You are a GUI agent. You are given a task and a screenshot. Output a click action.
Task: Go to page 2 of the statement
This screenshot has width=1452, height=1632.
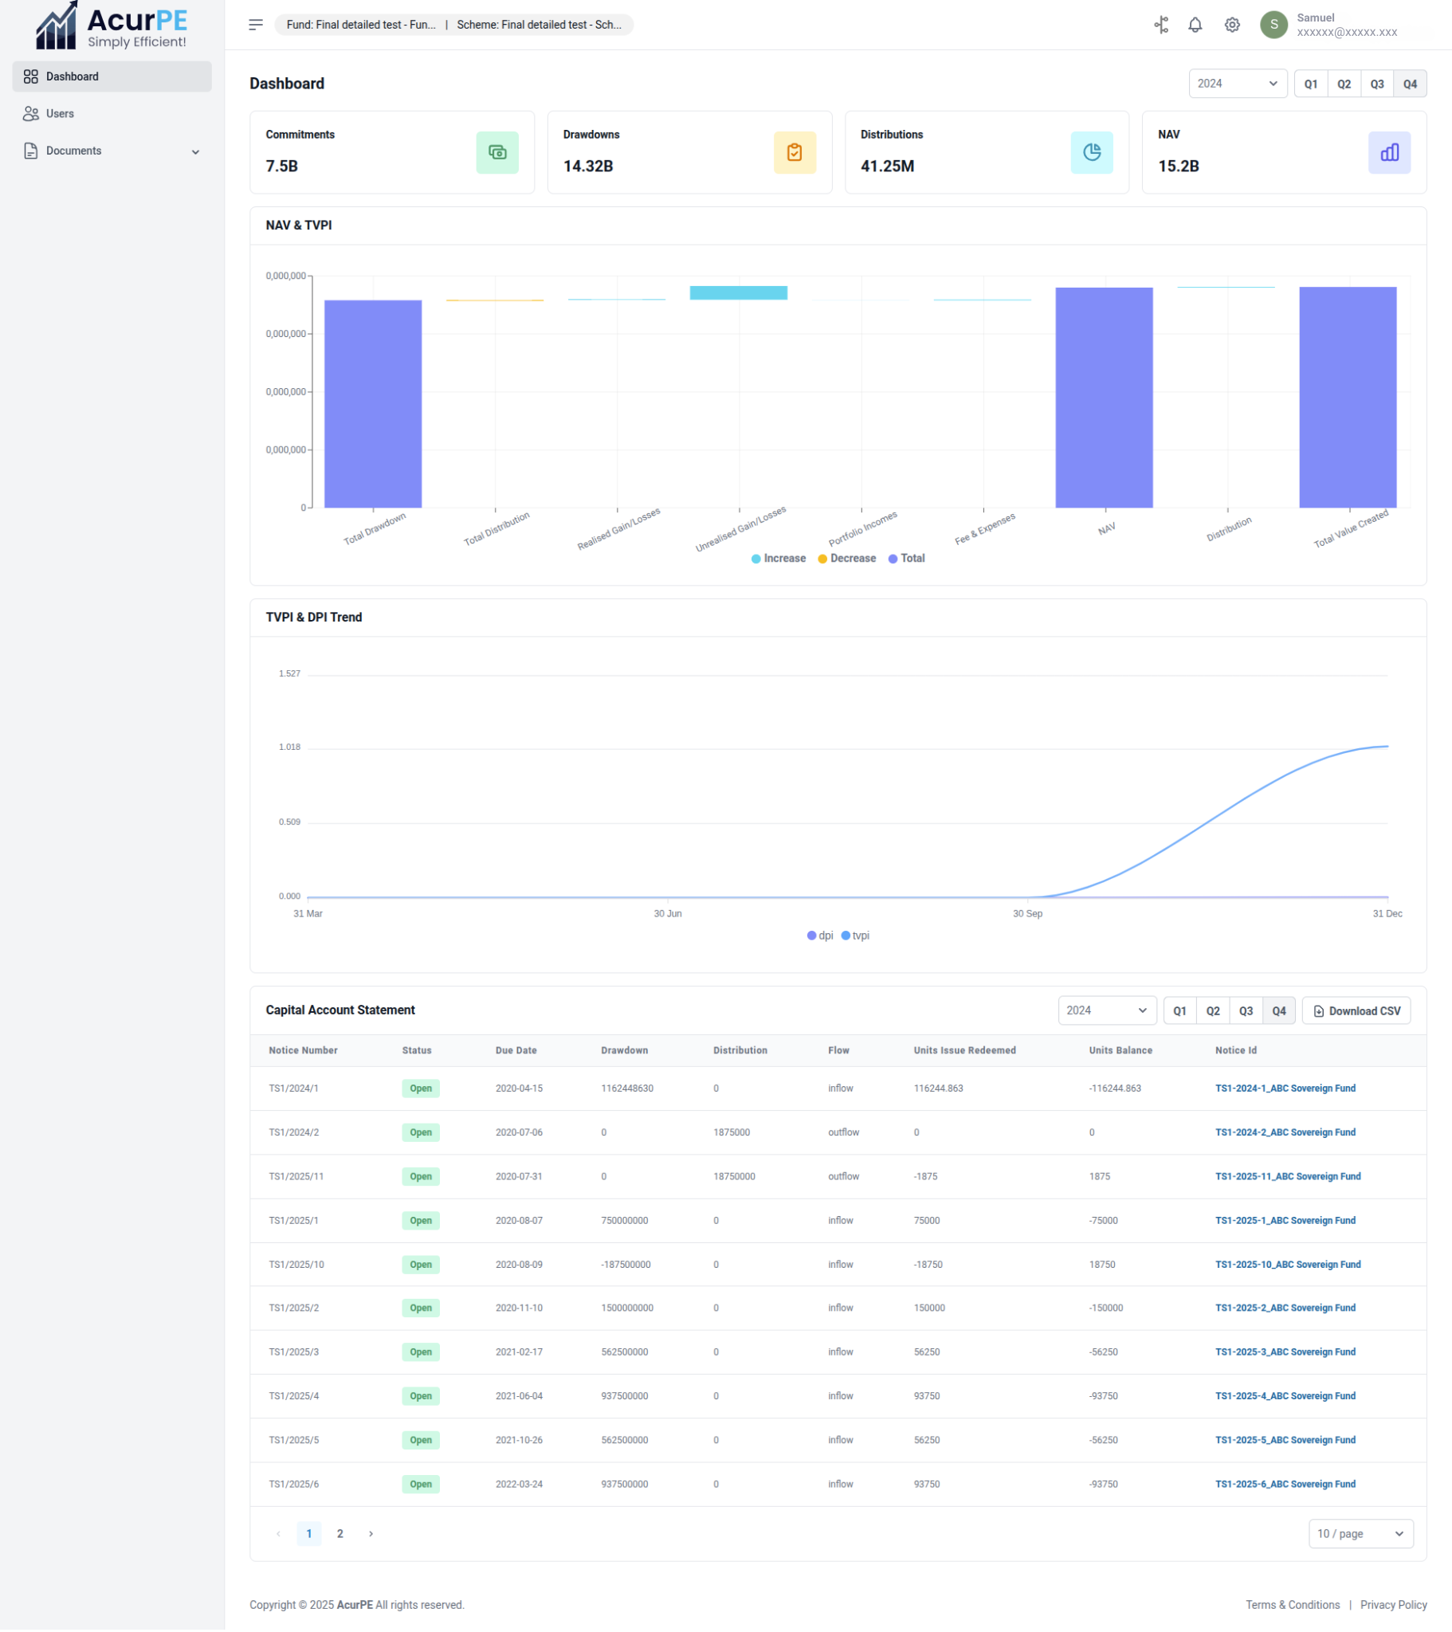point(339,1533)
